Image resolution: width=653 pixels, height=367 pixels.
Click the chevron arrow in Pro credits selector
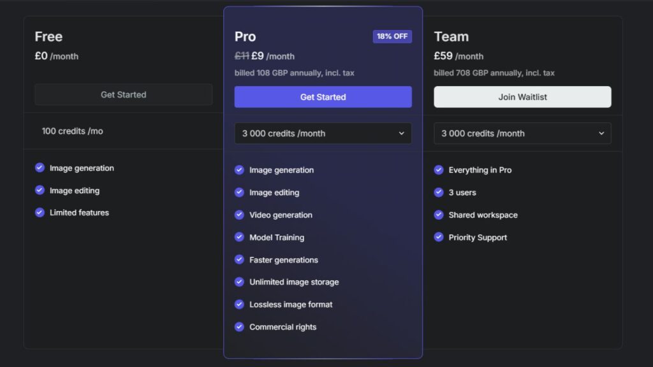[402, 134]
